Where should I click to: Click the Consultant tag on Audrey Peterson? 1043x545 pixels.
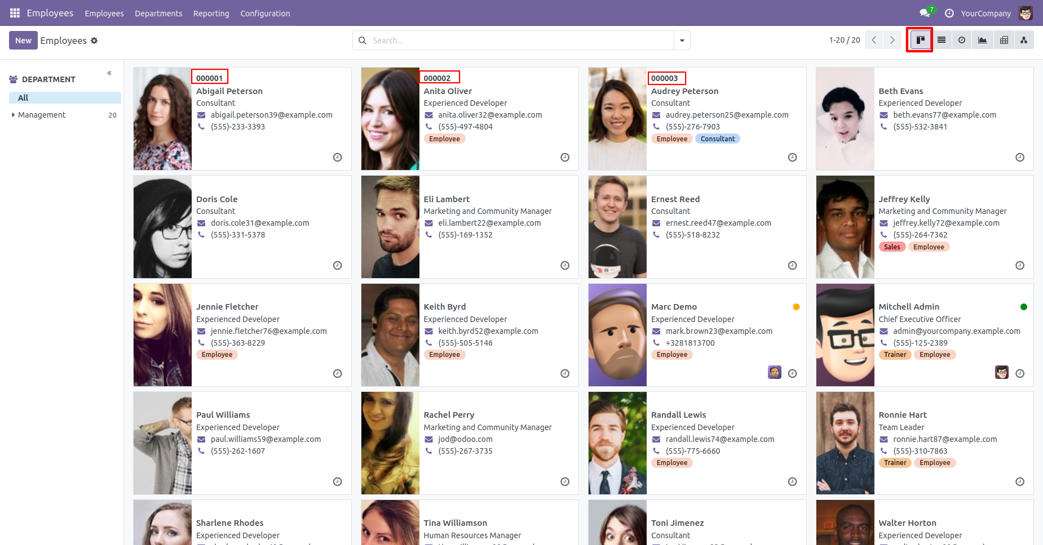(x=718, y=139)
